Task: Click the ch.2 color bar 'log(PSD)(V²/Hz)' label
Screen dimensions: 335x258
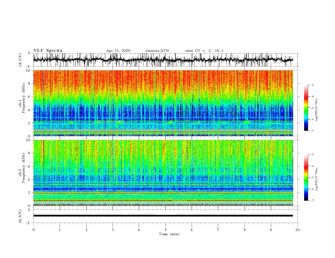Action: [317, 180]
